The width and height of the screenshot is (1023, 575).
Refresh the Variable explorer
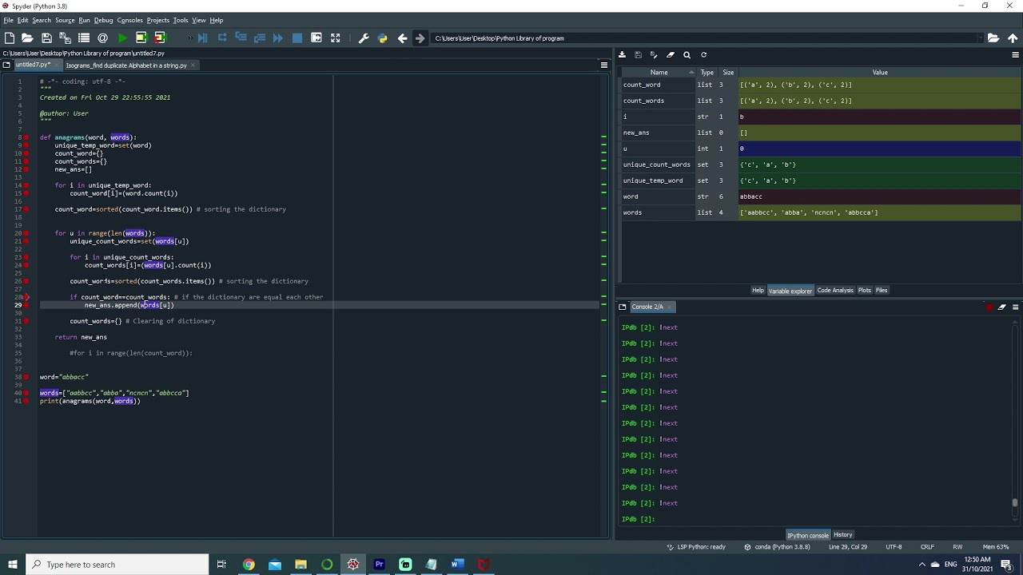(703, 55)
